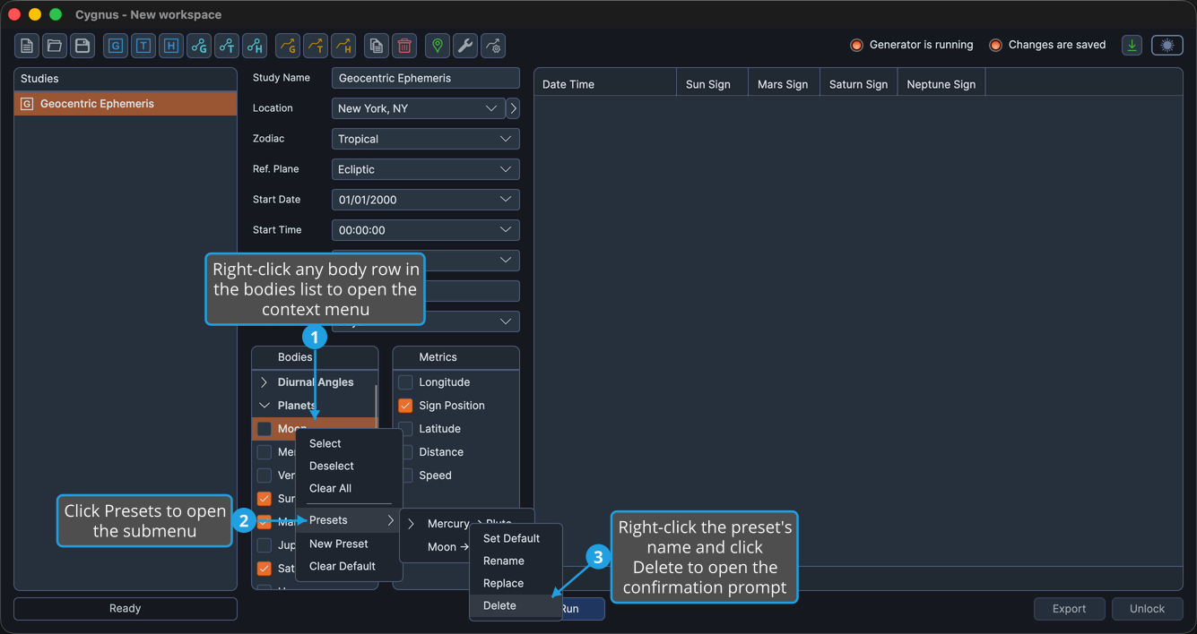Open the Presets submenu entry
Viewport: 1197px width, 634px height.
(x=349, y=520)
